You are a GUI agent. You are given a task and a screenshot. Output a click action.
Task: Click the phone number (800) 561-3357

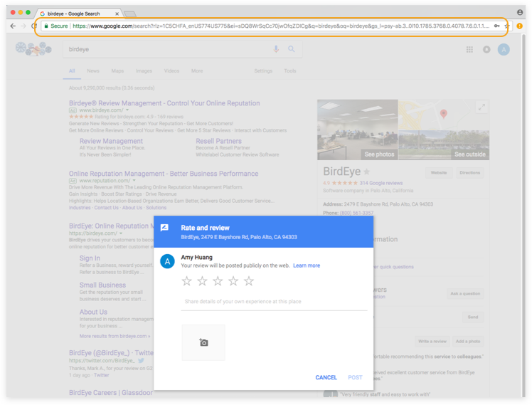(x=356, y=213)
